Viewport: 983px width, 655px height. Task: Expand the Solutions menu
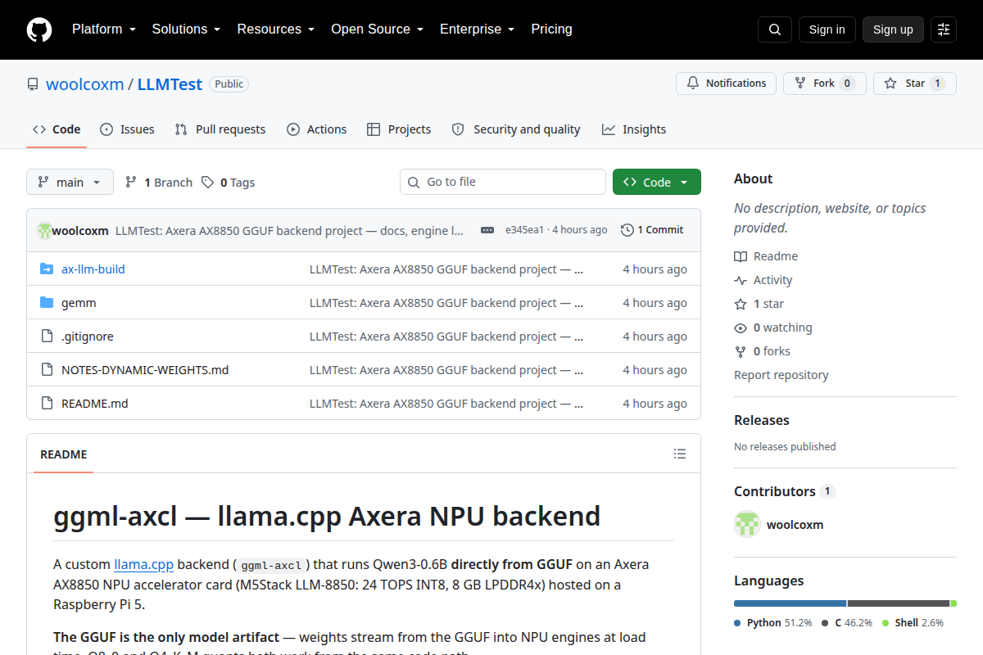pyautogui.click(x=186, y=29)
